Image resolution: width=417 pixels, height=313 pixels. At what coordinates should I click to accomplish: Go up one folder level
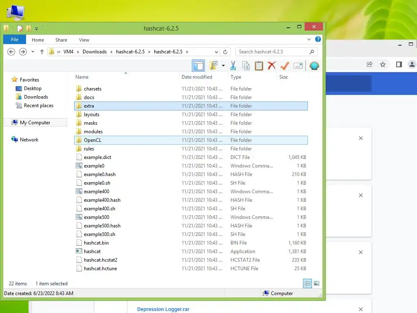click(42, 52)
